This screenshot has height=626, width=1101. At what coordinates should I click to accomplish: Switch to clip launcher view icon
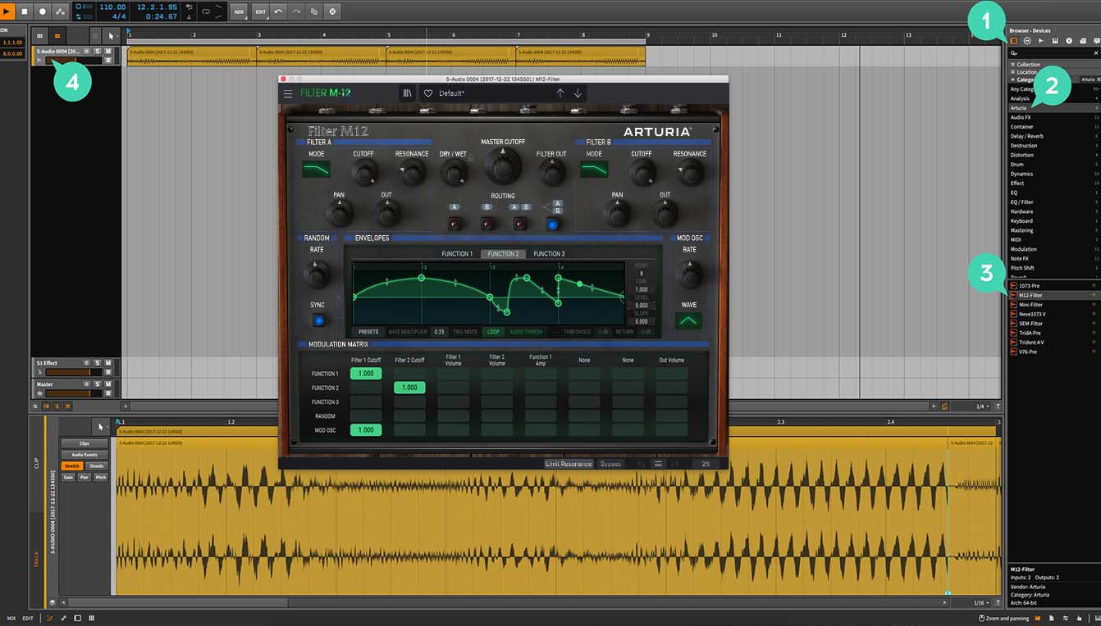[x=39, y=36]
